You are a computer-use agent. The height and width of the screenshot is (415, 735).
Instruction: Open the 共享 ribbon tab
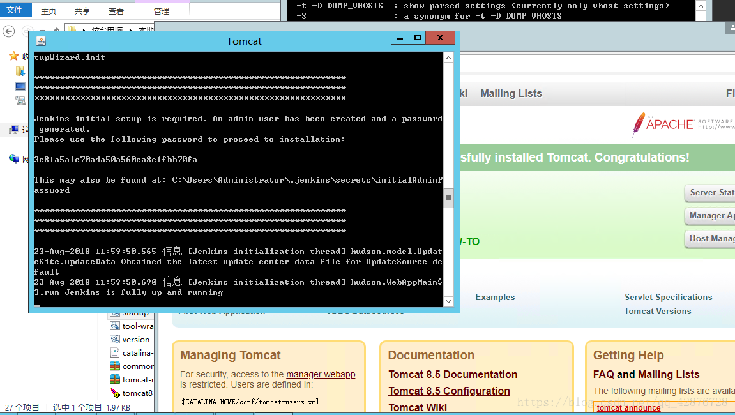[82, 11]
